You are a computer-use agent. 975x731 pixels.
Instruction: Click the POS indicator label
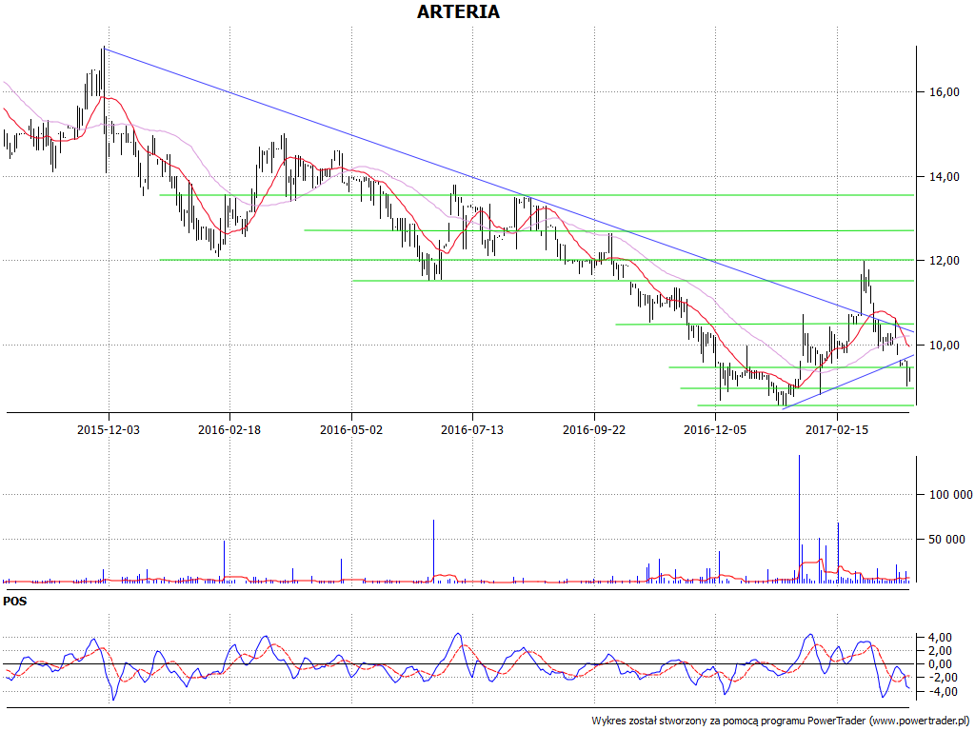15,602
